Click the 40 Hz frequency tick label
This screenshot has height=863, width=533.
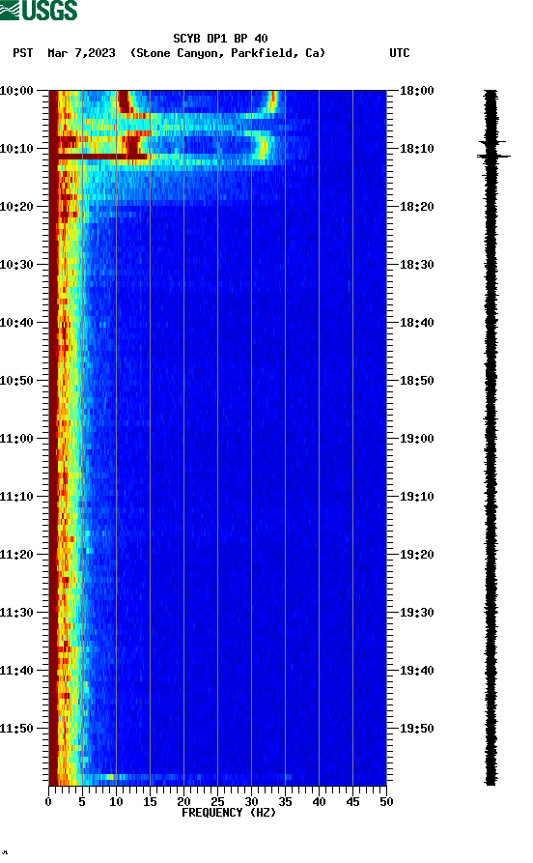(319, 802)
